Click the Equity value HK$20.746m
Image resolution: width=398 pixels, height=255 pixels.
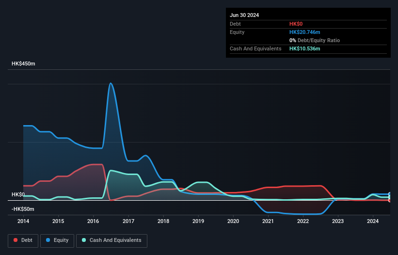(x=304, y=32)
